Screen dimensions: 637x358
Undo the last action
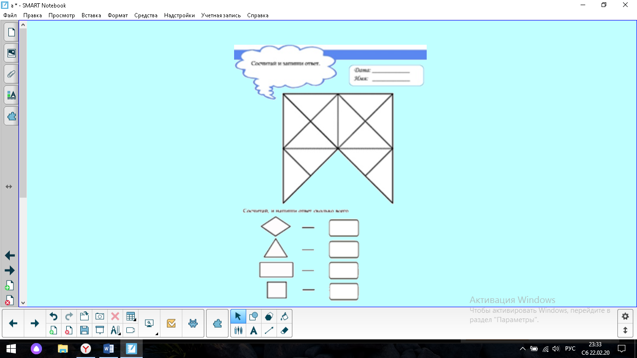(x=54, y=317)
